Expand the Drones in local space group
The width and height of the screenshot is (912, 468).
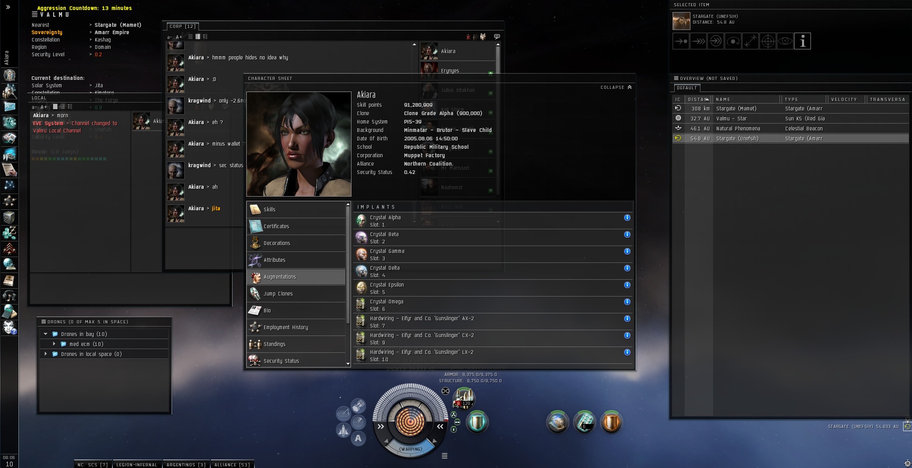46,354
